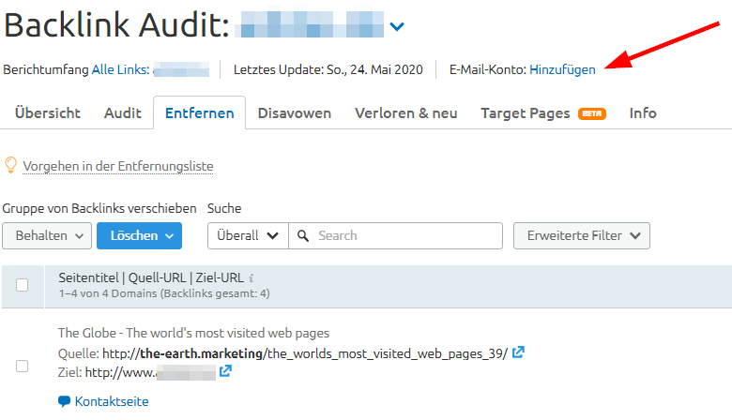Click the magnifier icon in search box

pyautogui.click(x=303, y=236)
